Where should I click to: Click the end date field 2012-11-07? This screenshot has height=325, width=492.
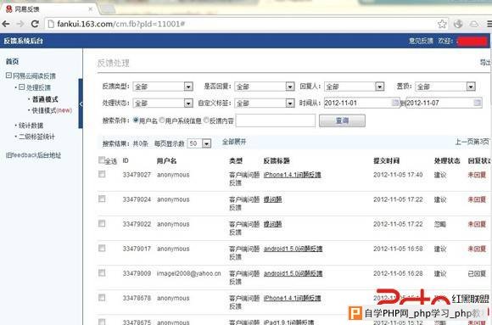444,103
